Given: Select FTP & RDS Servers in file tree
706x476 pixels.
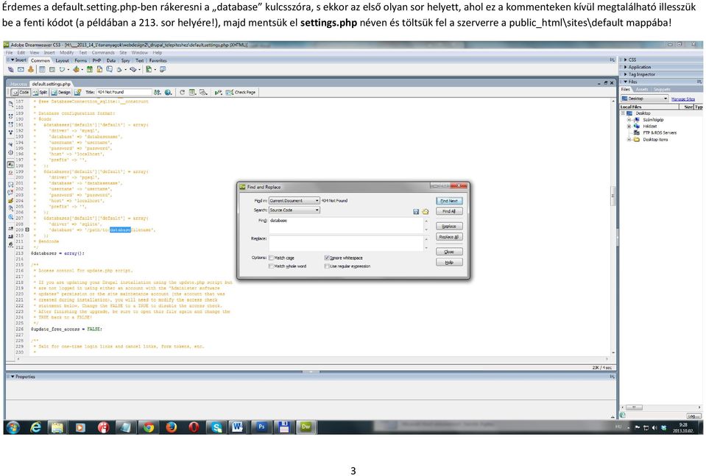Looking at the screenshot, I should coord(659,132).
